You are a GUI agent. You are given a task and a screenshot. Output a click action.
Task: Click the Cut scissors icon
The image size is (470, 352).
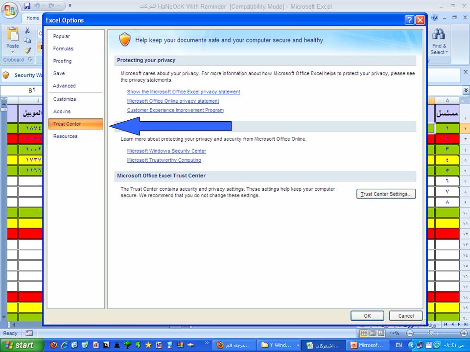tap(27, 30)
